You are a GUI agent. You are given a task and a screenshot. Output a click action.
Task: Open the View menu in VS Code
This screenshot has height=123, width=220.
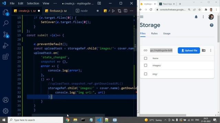(x=46, y=3)
